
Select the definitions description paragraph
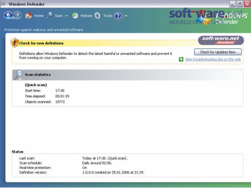click(96, 56)
